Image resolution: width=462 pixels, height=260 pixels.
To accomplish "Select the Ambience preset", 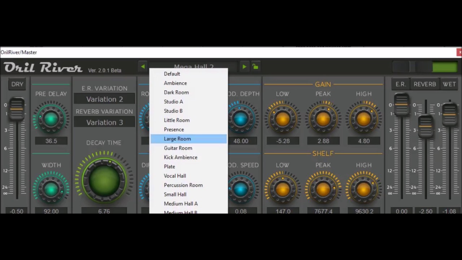I will click(x=189, y=83).
